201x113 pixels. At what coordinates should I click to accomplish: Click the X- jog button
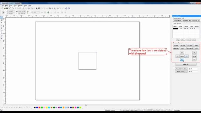point(177,56)
